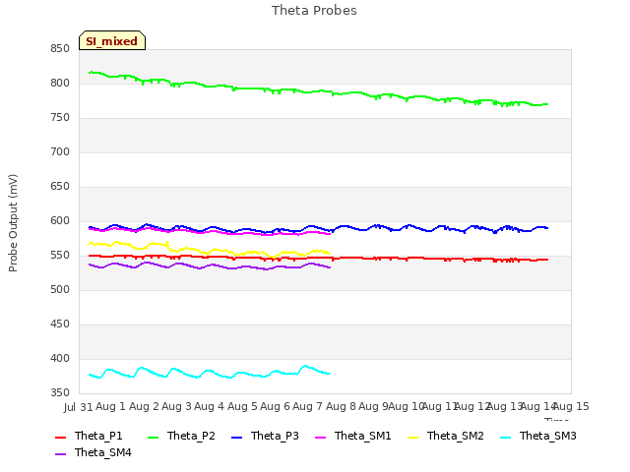
Task: Click the blue Theta_P3 legend swatch
Action: pyautogui.click(x=236, y=437)
